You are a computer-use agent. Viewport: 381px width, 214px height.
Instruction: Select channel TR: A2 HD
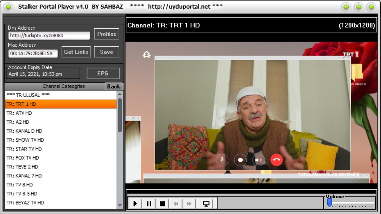coord(61,122)
